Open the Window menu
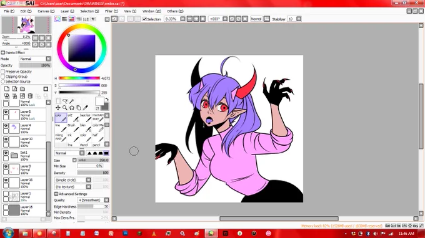Screen dimensions: 425x238 pos(151,11)
